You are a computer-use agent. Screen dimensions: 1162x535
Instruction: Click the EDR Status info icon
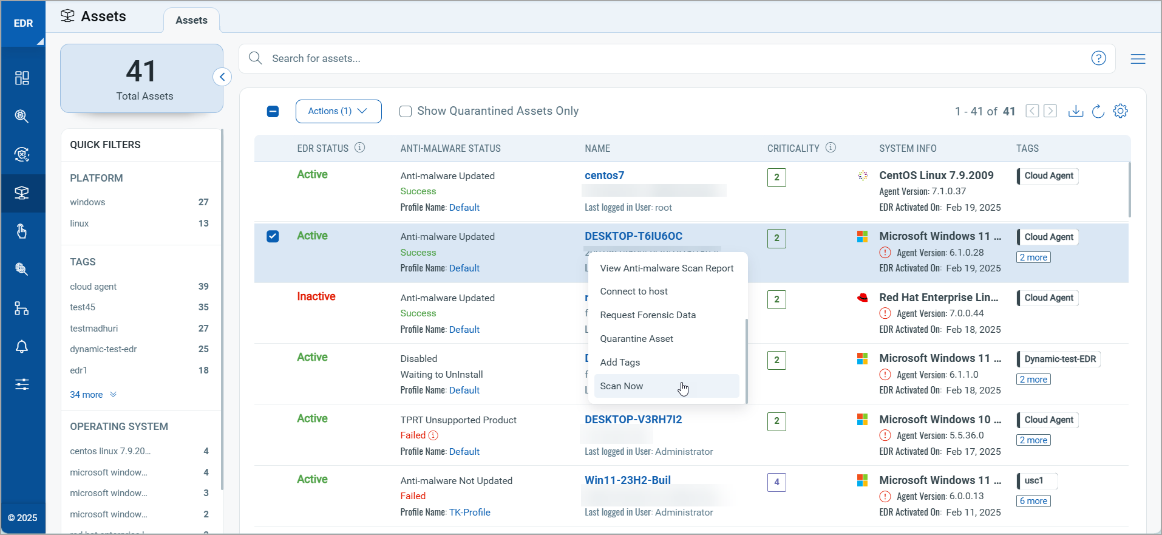360,148
